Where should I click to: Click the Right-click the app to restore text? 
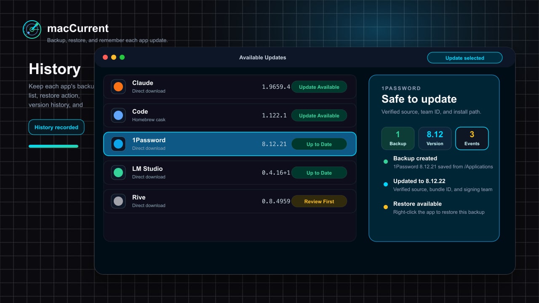(x=439, y=212)
